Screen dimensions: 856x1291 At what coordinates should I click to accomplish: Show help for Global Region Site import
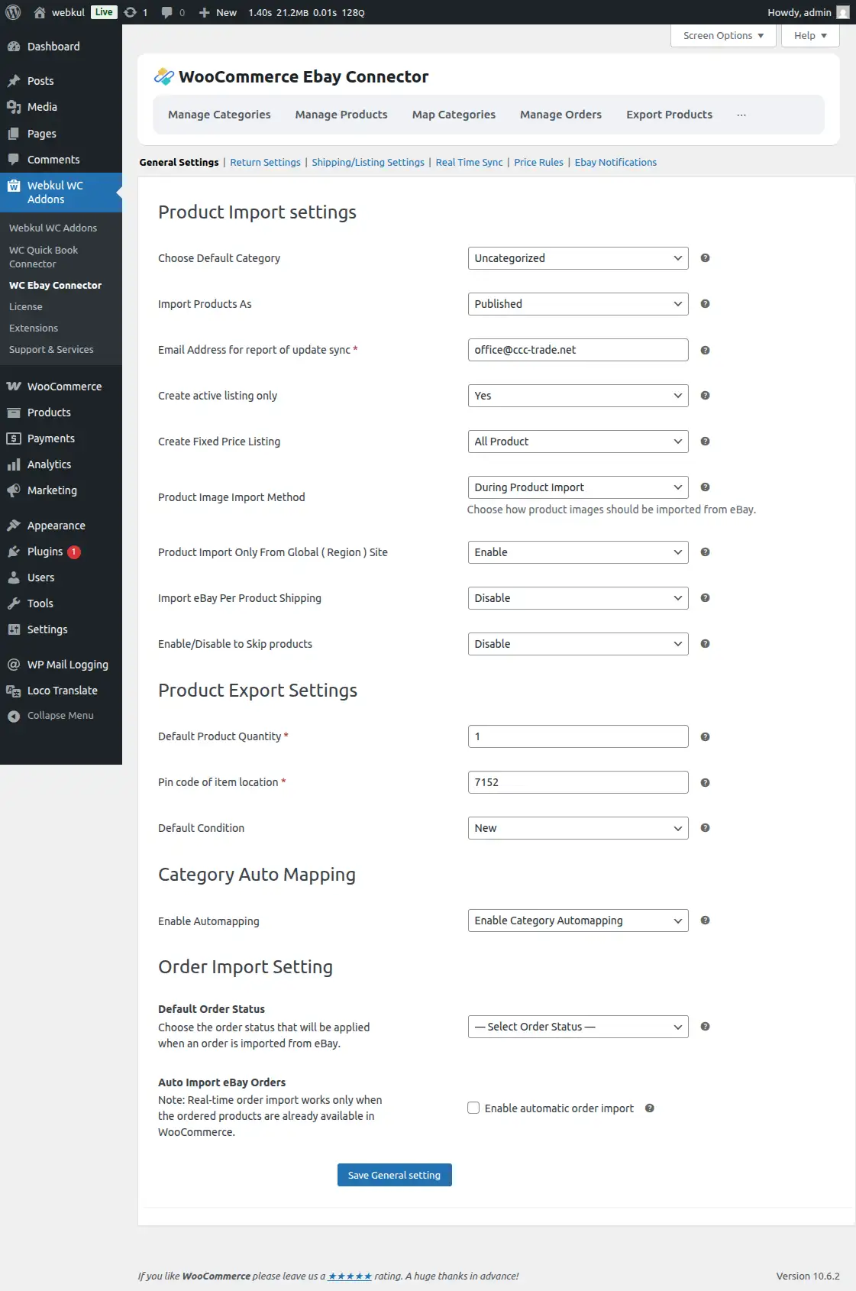[x=705, y=552]
